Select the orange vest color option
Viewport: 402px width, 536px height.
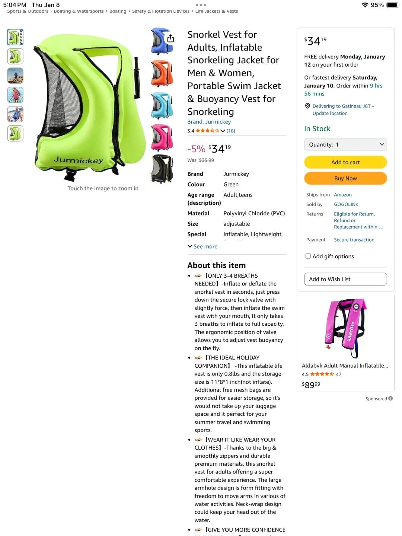(162, 73)
